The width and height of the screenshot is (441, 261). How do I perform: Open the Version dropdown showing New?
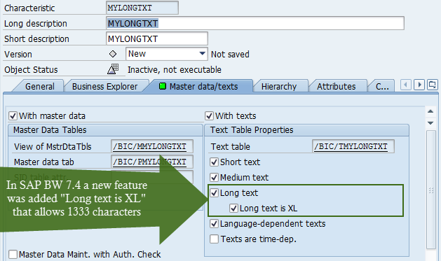pos(166,54)
